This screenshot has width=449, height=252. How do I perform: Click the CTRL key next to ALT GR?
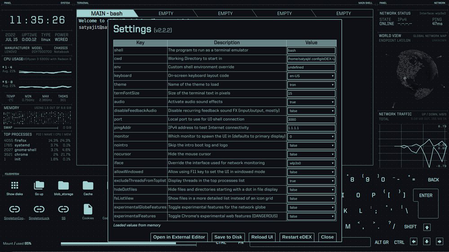(399, 242)
